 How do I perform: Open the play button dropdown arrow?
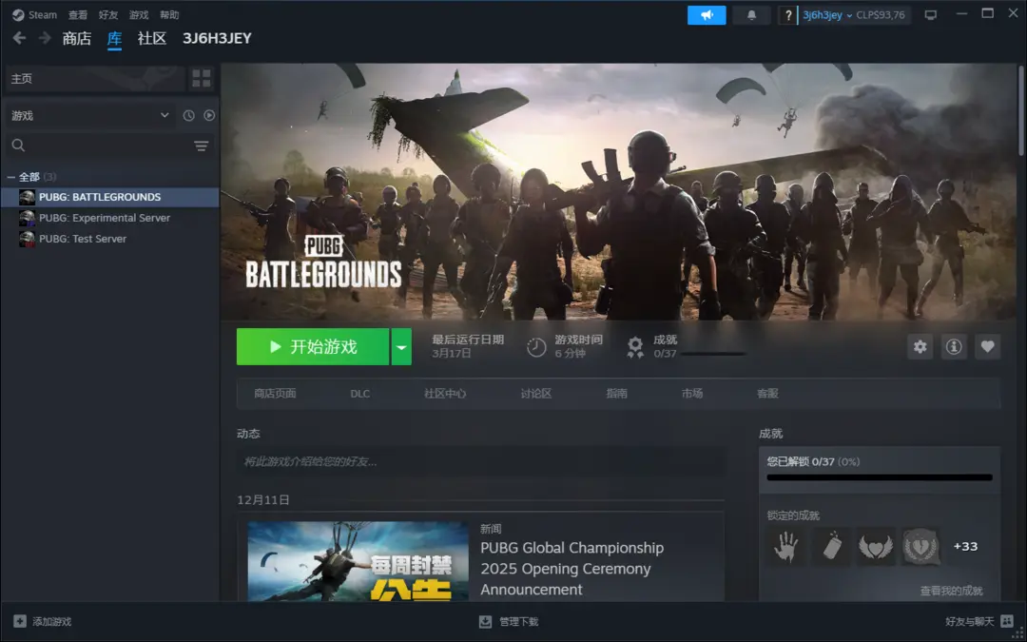401,346
